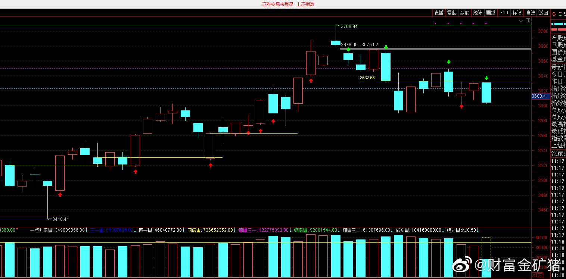
Task: Switch to 多股 multi-stock view
Action: (x=464, y=13)
